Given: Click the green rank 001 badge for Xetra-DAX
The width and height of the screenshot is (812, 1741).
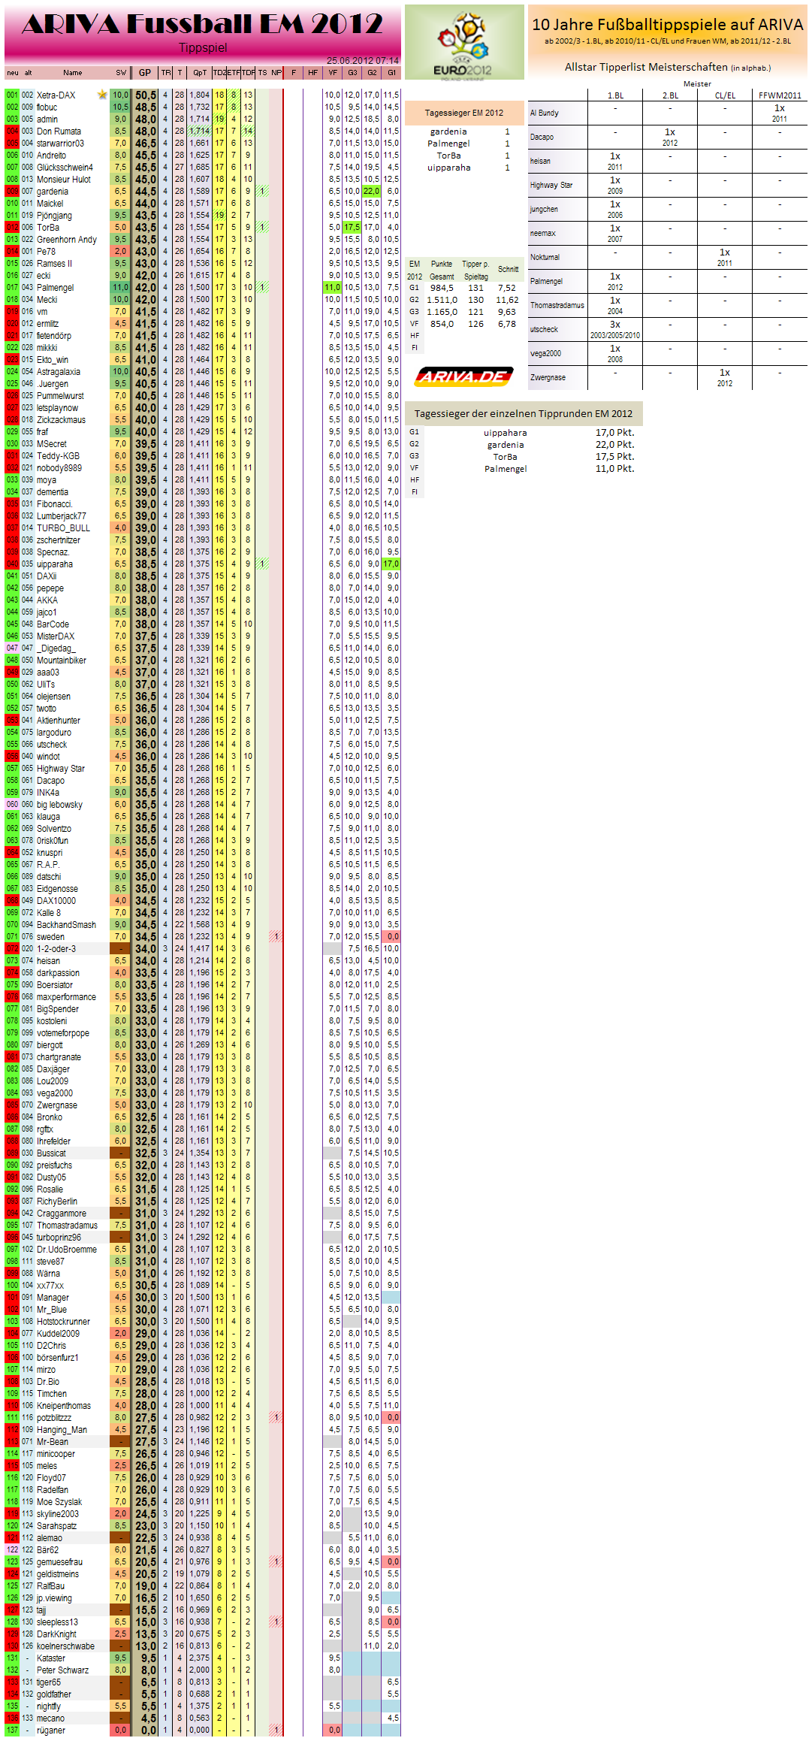Looking at the screenshot, I should click(x=12, y=95).
